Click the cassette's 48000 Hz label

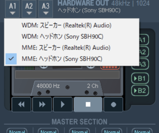[x=48, y=86]
